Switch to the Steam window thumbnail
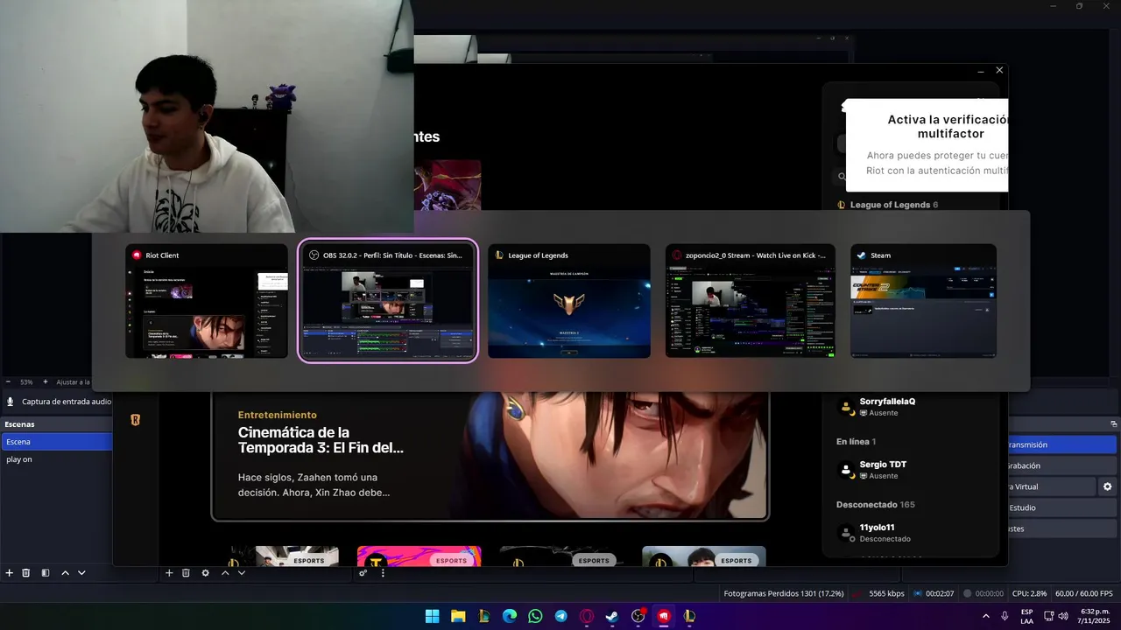This screenshot has height=630, width=1121. pos(923,301)
